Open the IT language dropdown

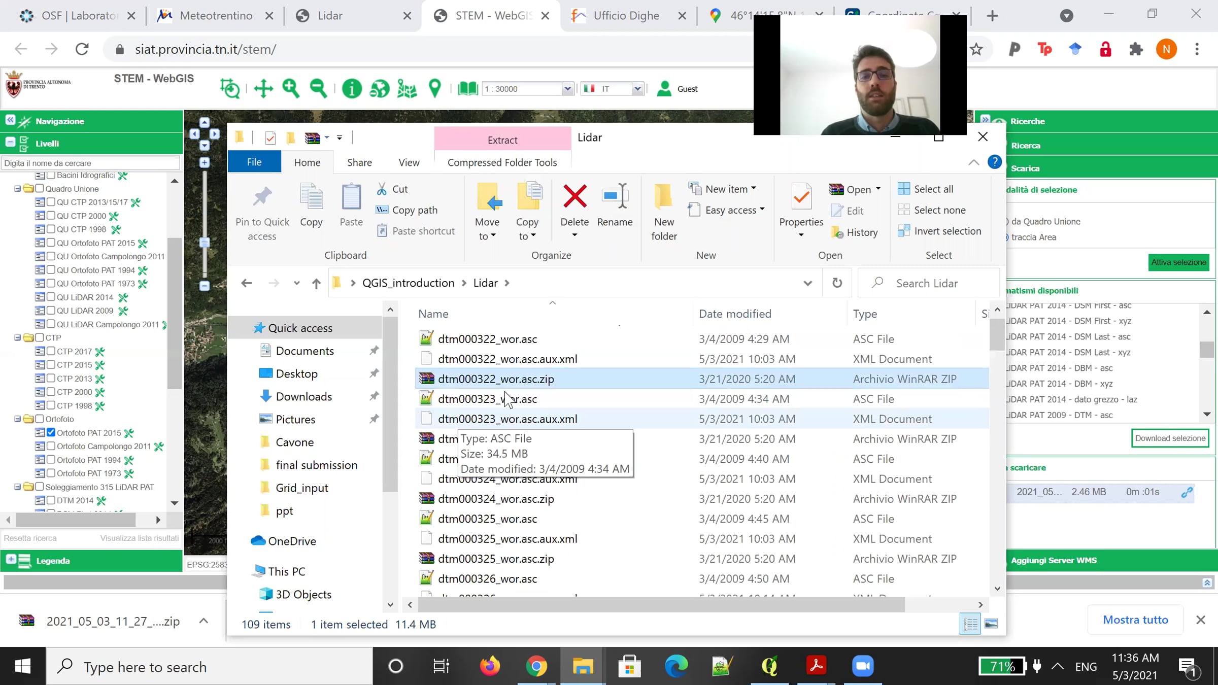pos(637,89)
